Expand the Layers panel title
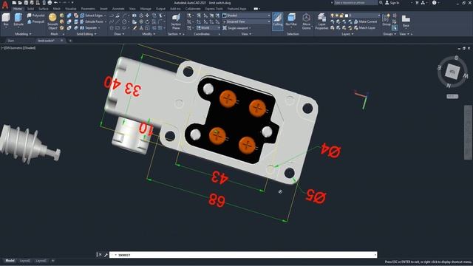 click(347, 34)
